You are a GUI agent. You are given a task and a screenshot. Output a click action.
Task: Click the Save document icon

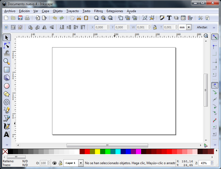coord(20,18)
